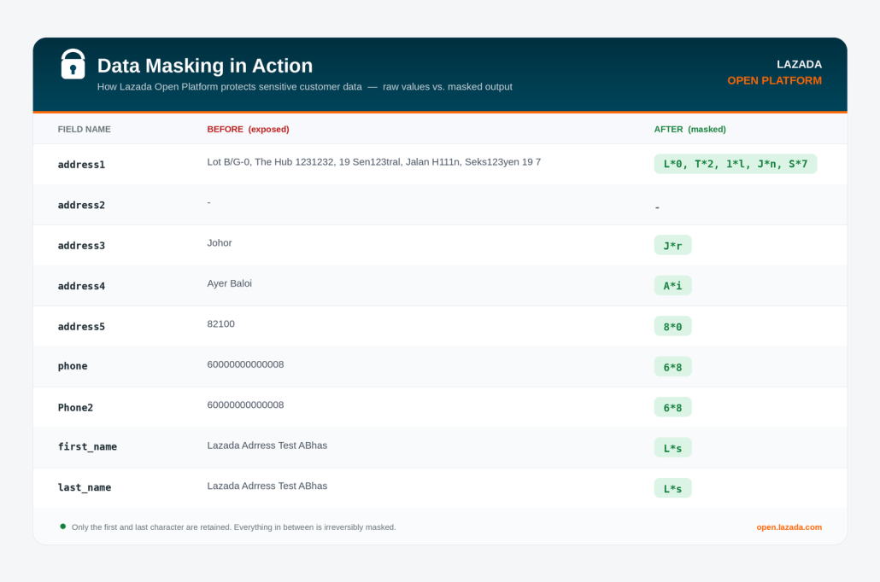Click the address1 field name
The image size is (880, 582).
[x=81, y=165]
